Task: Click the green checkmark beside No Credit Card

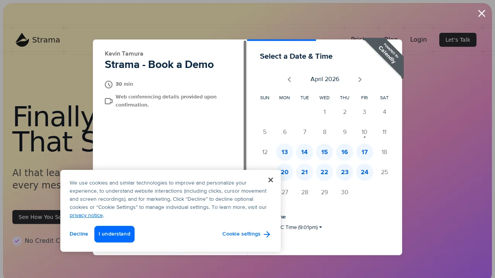Action: (x=17, y=241)
